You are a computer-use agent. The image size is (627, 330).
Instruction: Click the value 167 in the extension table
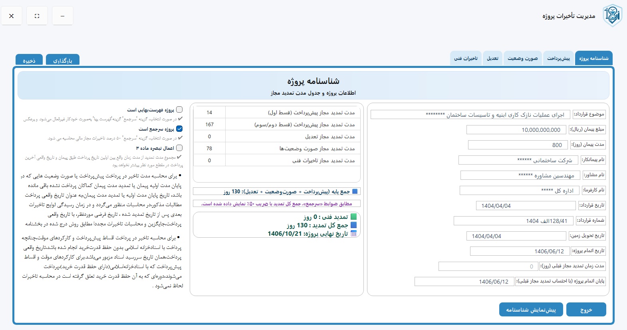point(209,125)
